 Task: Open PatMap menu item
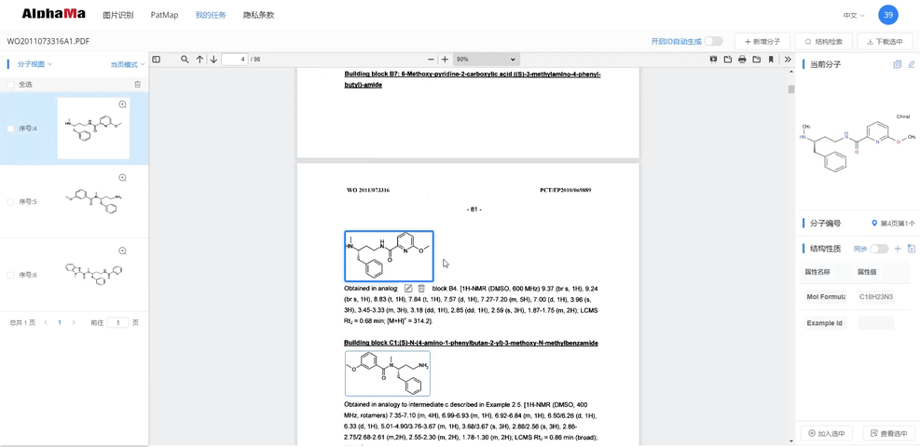click(x=164, y=15)
